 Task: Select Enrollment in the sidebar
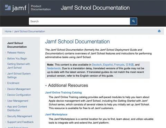point(13,83)
